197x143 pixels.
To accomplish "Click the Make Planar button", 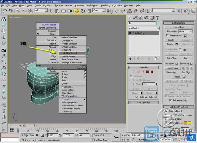I will click(172, 68).
